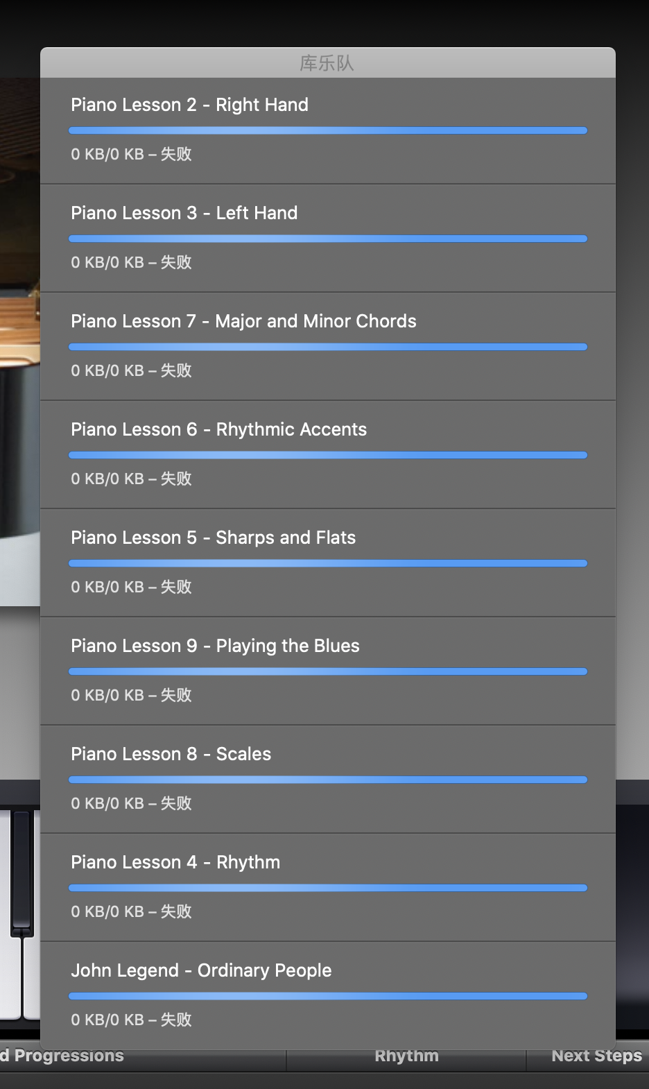Select Piano Lesson 3 - Left Hand entry
This screenshot has width=649, height=1089.
184,213
